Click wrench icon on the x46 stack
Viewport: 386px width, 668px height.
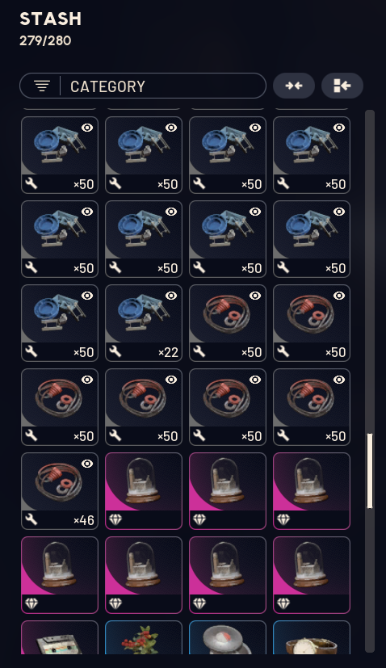pos(31,519)
